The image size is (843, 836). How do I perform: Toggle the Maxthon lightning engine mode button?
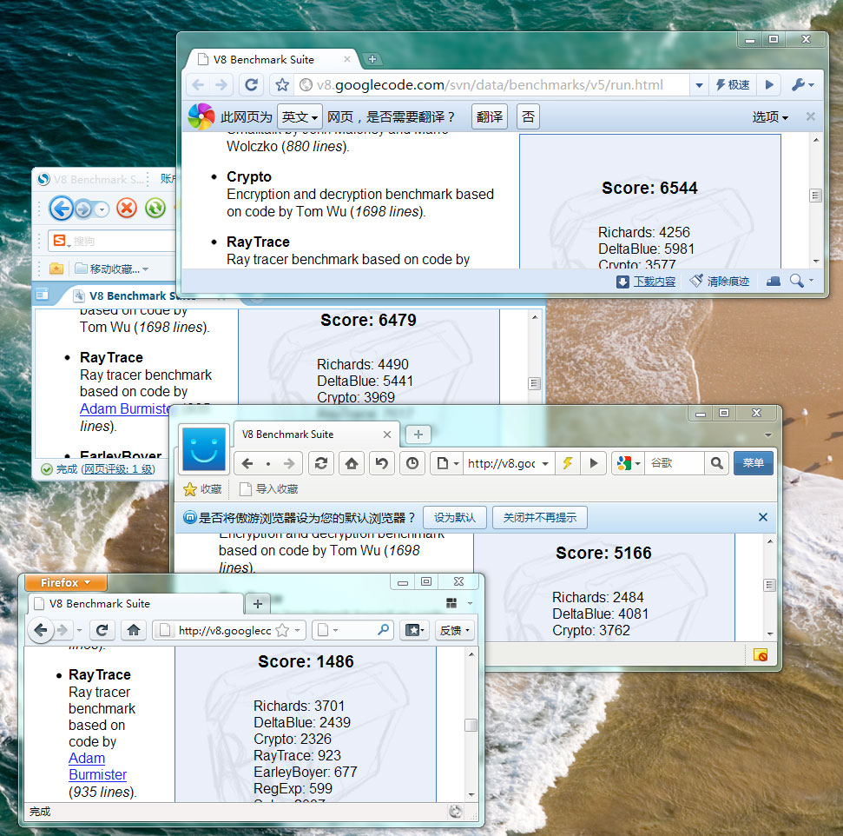tap(568, 463)
